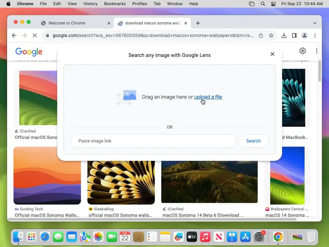Open App Store from the Dock

click(245, 237)
